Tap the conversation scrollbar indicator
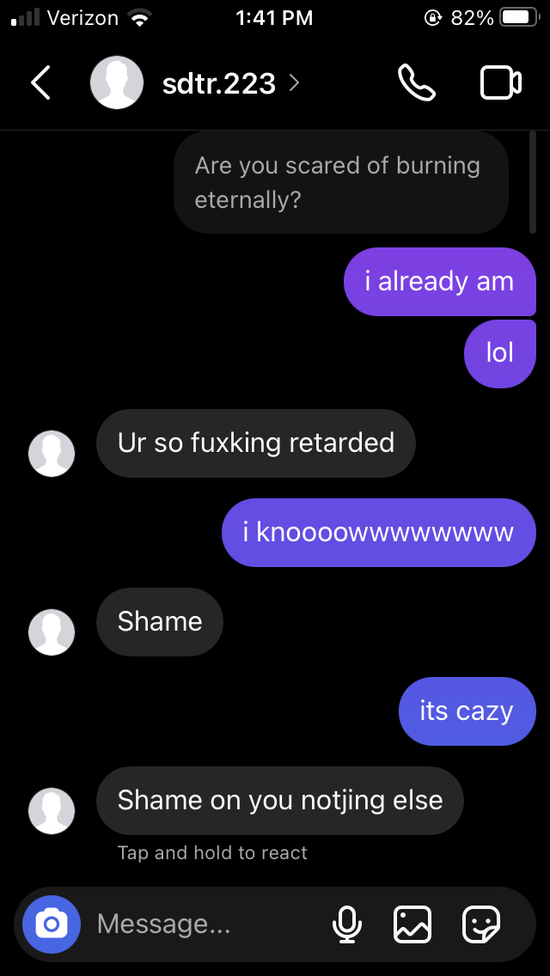 (533, 182)
